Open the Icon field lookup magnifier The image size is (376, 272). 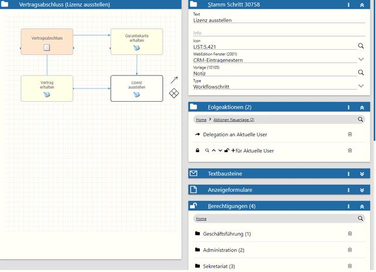tap(361, 46)
